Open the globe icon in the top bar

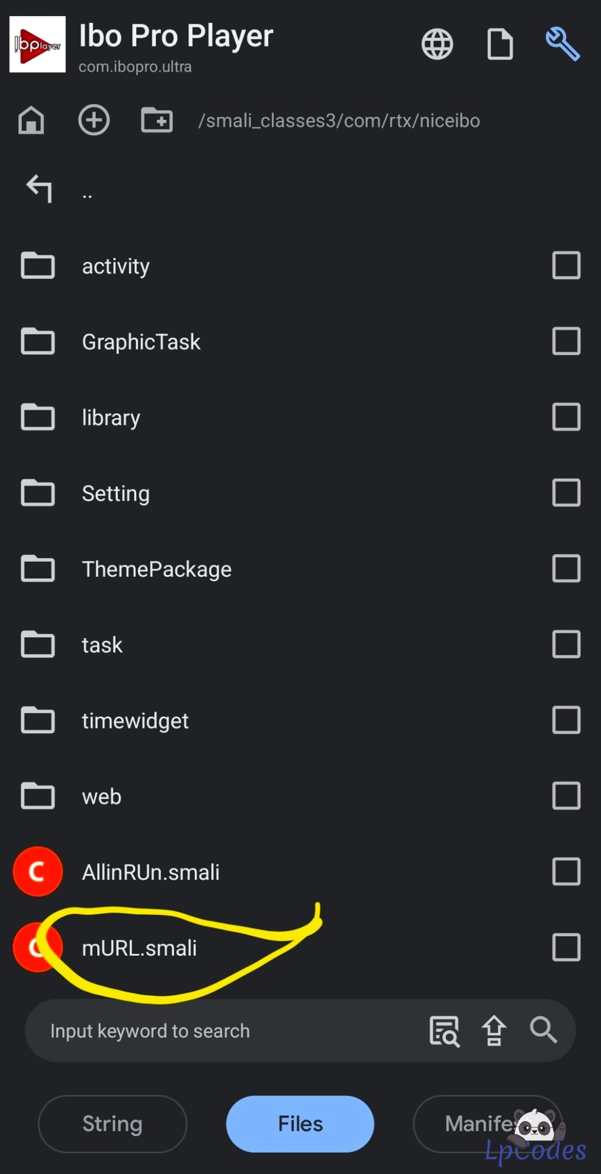pos(438,44)
